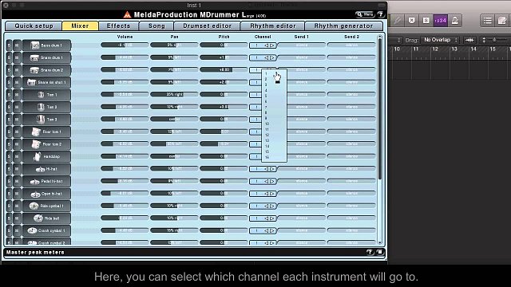The height and width of the screenshot is (287, 511).
Task: Solo the Bass drum 1 channel
Action: [9, 45]
